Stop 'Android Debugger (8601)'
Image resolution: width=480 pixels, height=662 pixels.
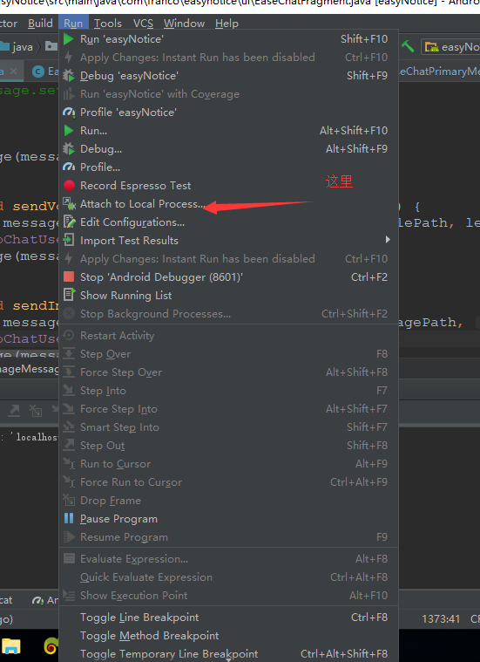(x=228, y=277)
